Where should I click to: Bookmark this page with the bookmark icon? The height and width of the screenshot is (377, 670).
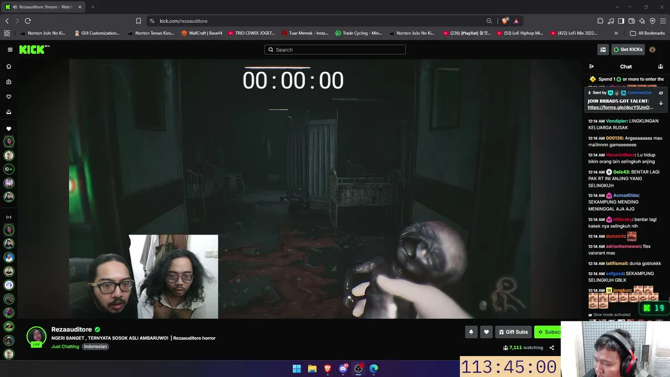(x=138, y=21)
